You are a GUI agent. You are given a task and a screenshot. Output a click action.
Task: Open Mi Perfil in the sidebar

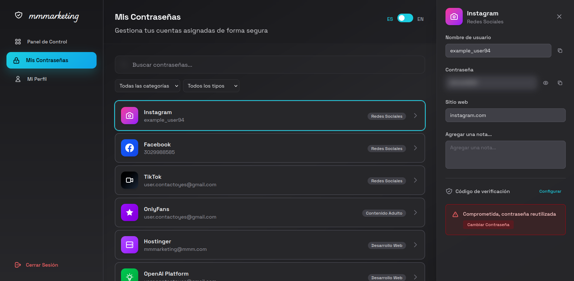coord(37,79)
